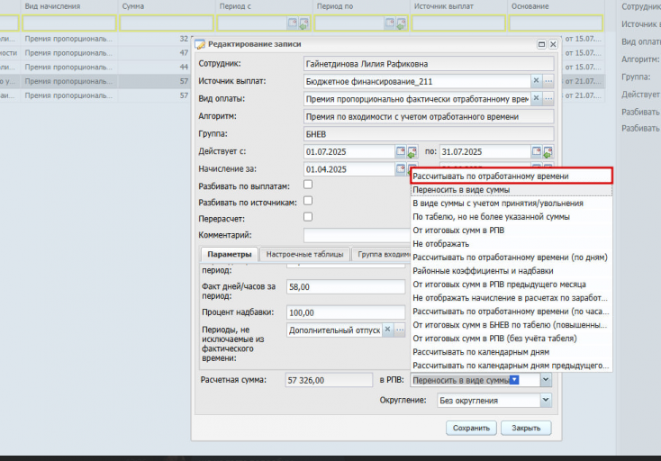Viewport: 661px width, 461px height.
Task: Clear the Периоды, не исключаемые field
Action: pos(387,330)
